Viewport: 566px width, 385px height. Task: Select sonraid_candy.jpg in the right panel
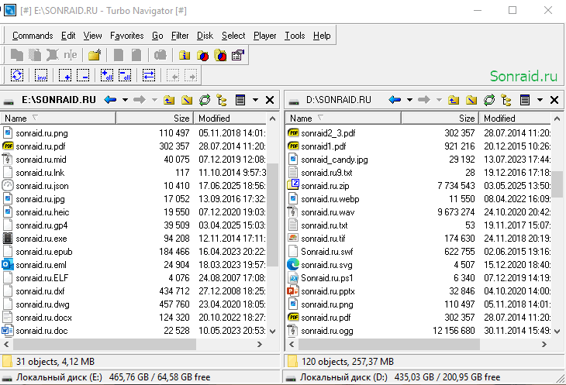pyautogui.click(x=334, y=160)
